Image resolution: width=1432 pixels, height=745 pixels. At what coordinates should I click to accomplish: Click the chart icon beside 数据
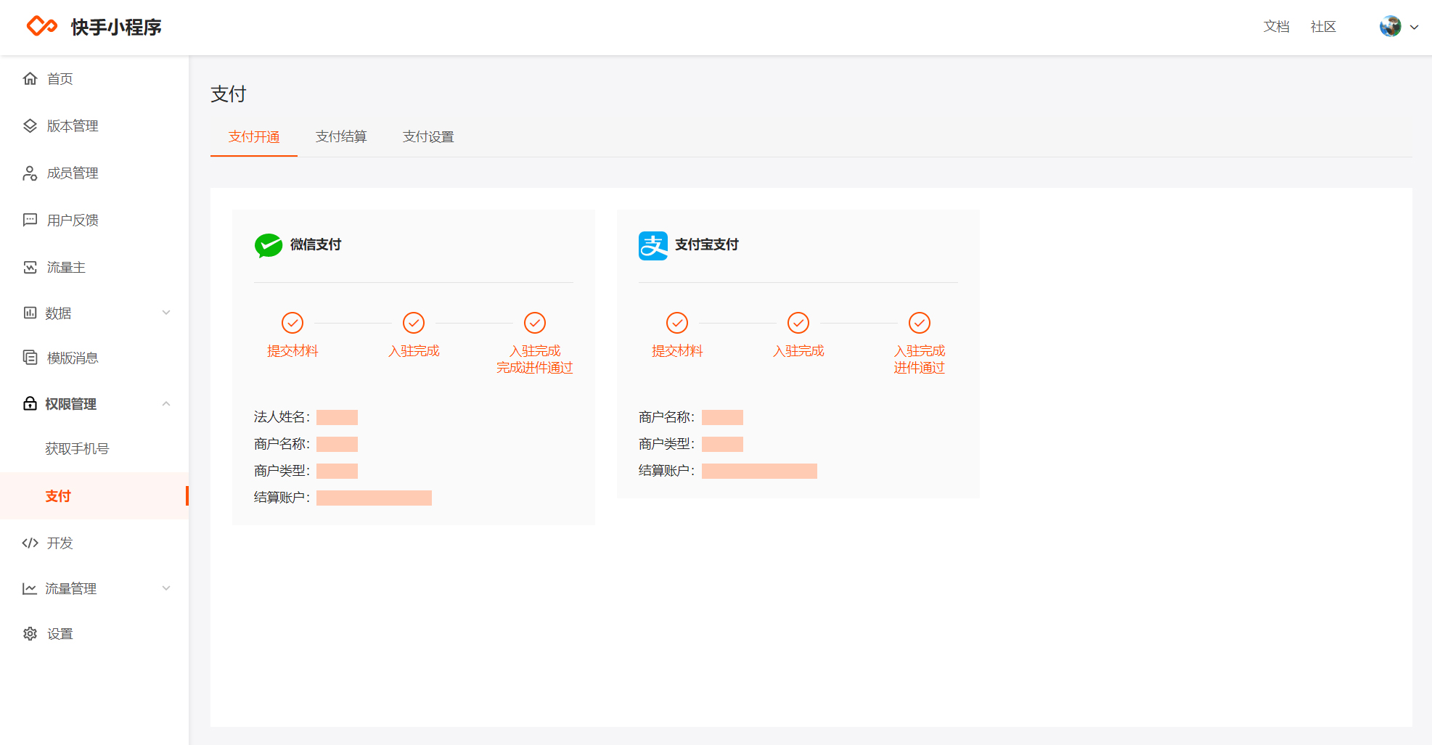(x=30, y=313)
